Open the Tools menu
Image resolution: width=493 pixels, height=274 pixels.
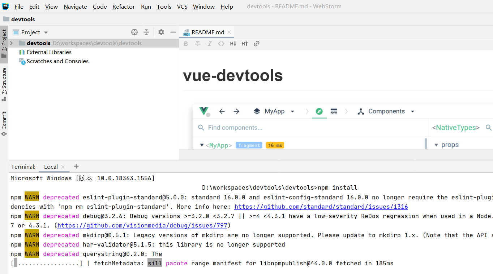point(164,6)
